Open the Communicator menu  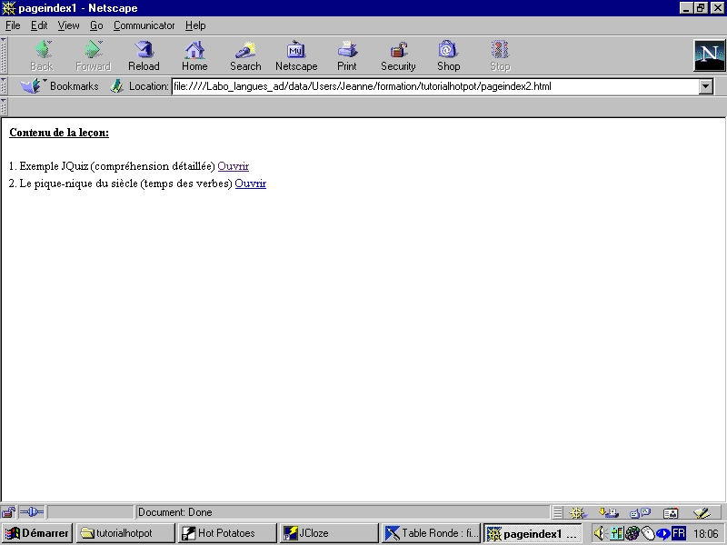point(144,25)
